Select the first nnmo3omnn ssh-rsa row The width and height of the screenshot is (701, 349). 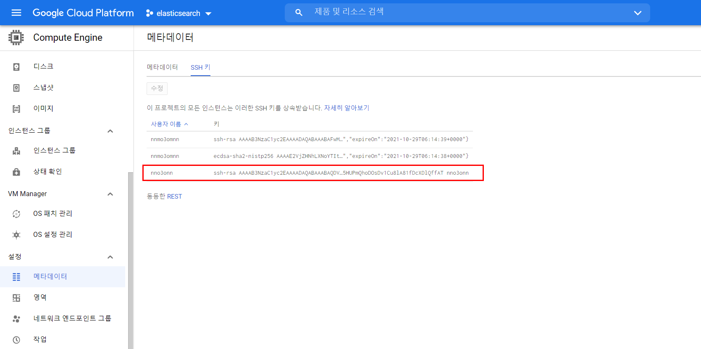tap(310, 139)
